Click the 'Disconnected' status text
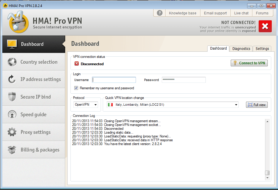This screenshot has width=278, height=190. click(92, 64)
